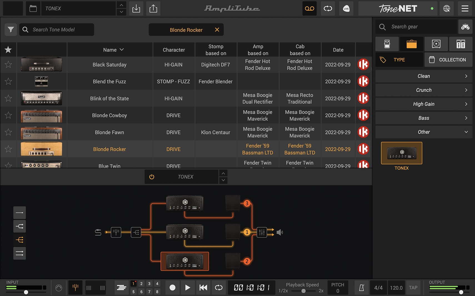
Task: Favorite the Blonde Rocker tone model
Action: coord(8,149)
